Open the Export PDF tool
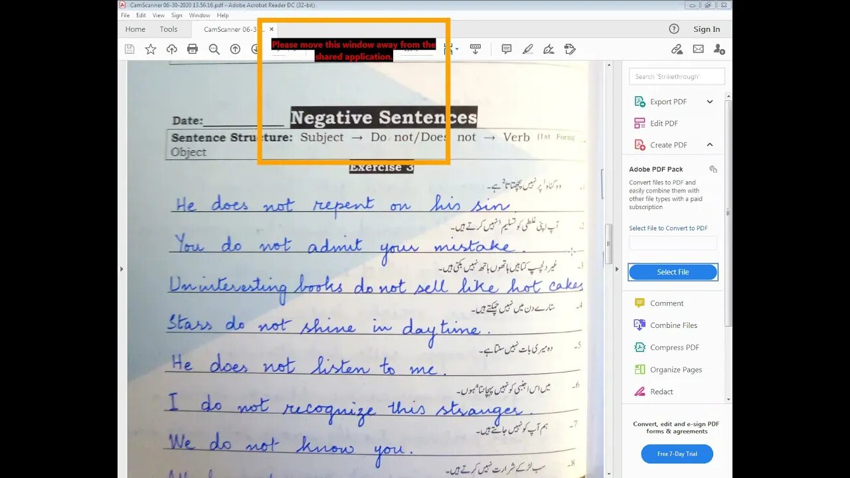This screenshot has width=850, height=478. [x=668, y=102]
